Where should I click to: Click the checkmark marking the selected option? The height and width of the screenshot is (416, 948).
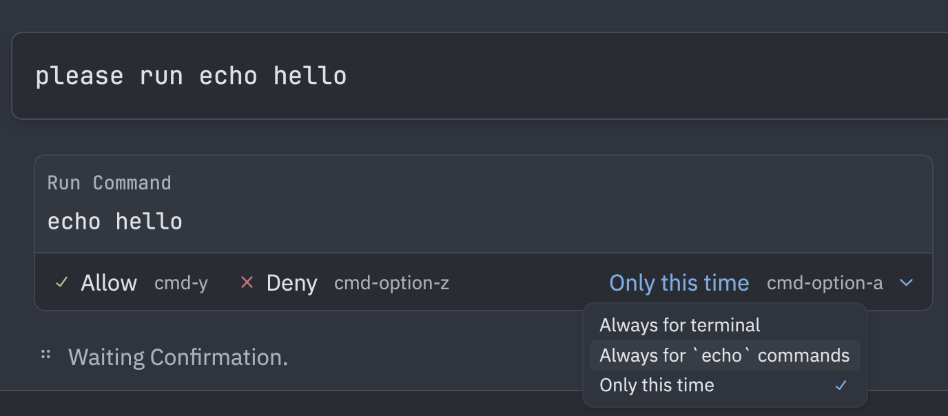840,386
